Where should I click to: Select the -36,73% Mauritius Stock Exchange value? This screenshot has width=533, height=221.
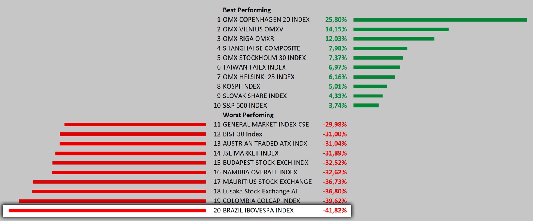[335, 182]
